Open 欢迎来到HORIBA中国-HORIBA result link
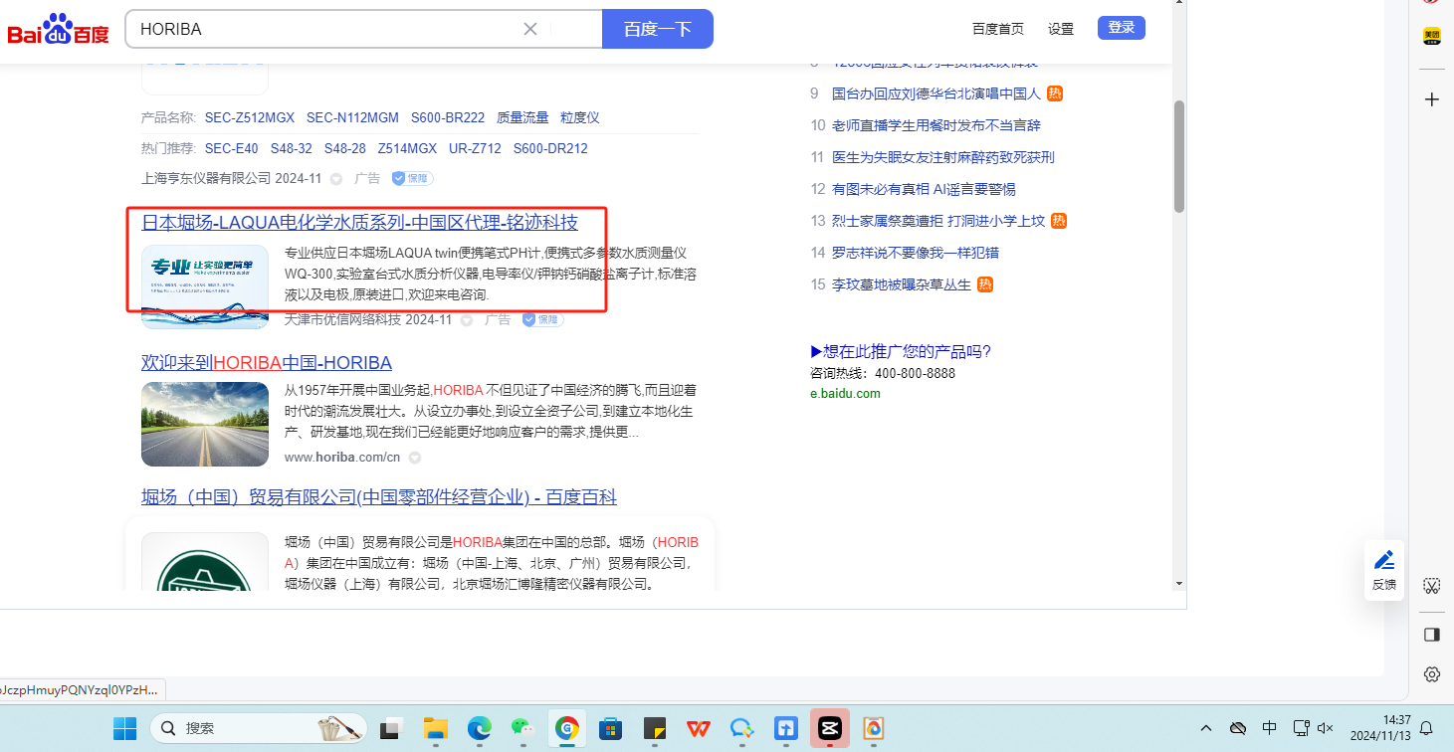This screenshot has width=1454, height=752. pyautogui.click(x=267, y=363)
